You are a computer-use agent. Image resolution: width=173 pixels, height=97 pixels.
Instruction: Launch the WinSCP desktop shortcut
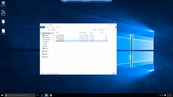tap(3, 13)
